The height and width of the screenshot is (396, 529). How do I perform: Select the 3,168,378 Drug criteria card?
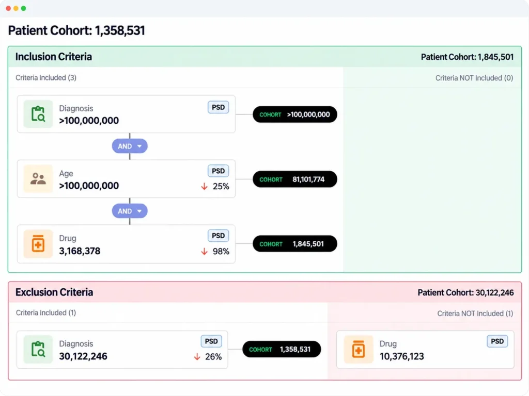(126, 244)
